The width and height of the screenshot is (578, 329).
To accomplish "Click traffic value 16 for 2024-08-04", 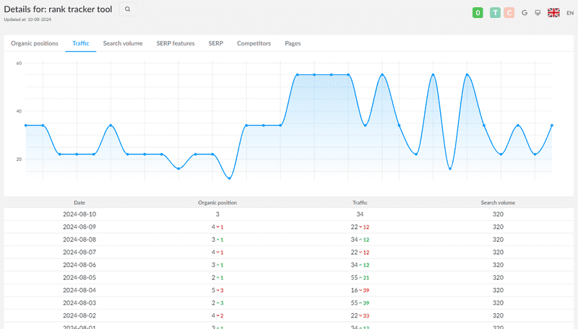I will coord(354,290).
